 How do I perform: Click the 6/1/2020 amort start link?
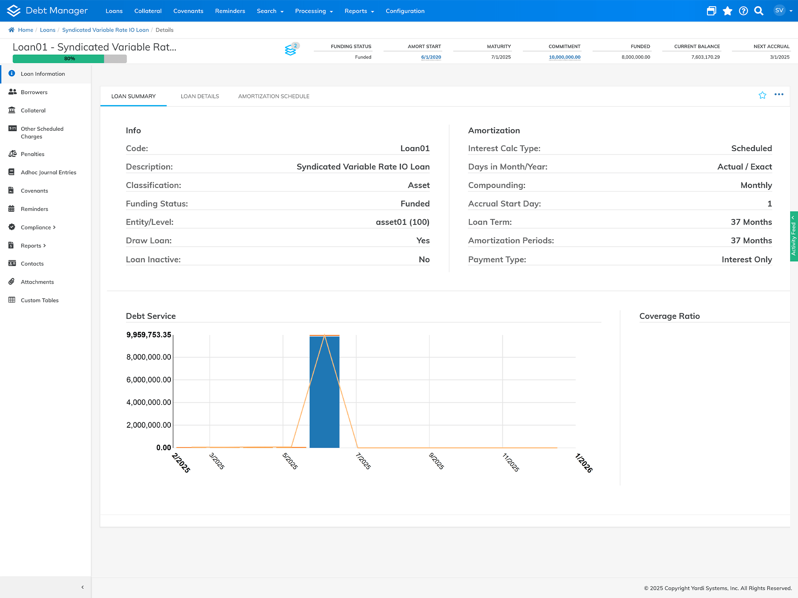pos(431,57)
